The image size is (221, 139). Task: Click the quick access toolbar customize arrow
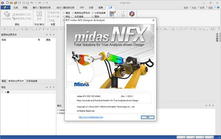(47, 3)
